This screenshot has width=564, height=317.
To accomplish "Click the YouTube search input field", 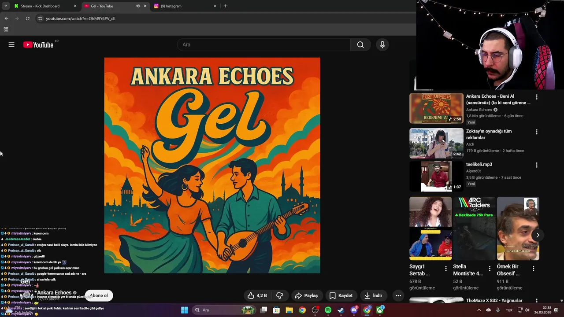I will (263, 44).
